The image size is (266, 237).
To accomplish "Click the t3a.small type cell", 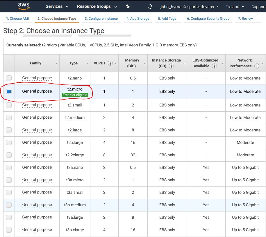I will [x=75, y=192].
